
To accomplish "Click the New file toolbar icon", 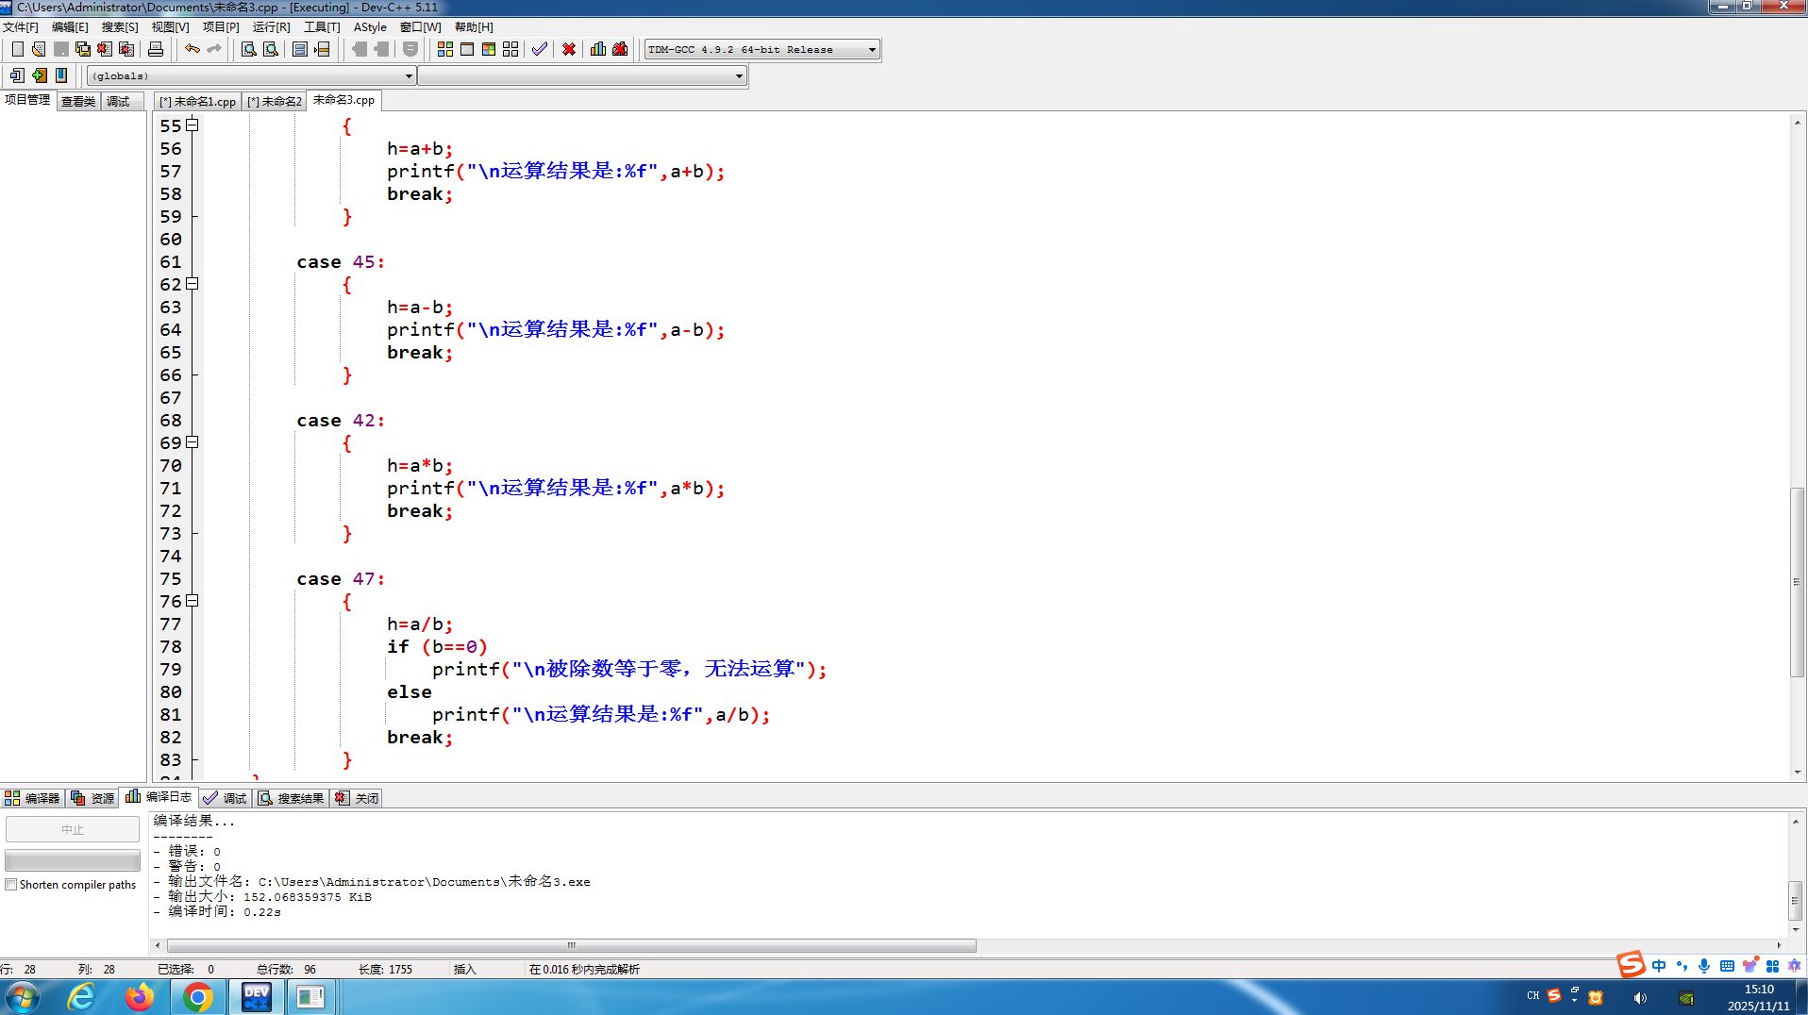I will pos(17,49).
